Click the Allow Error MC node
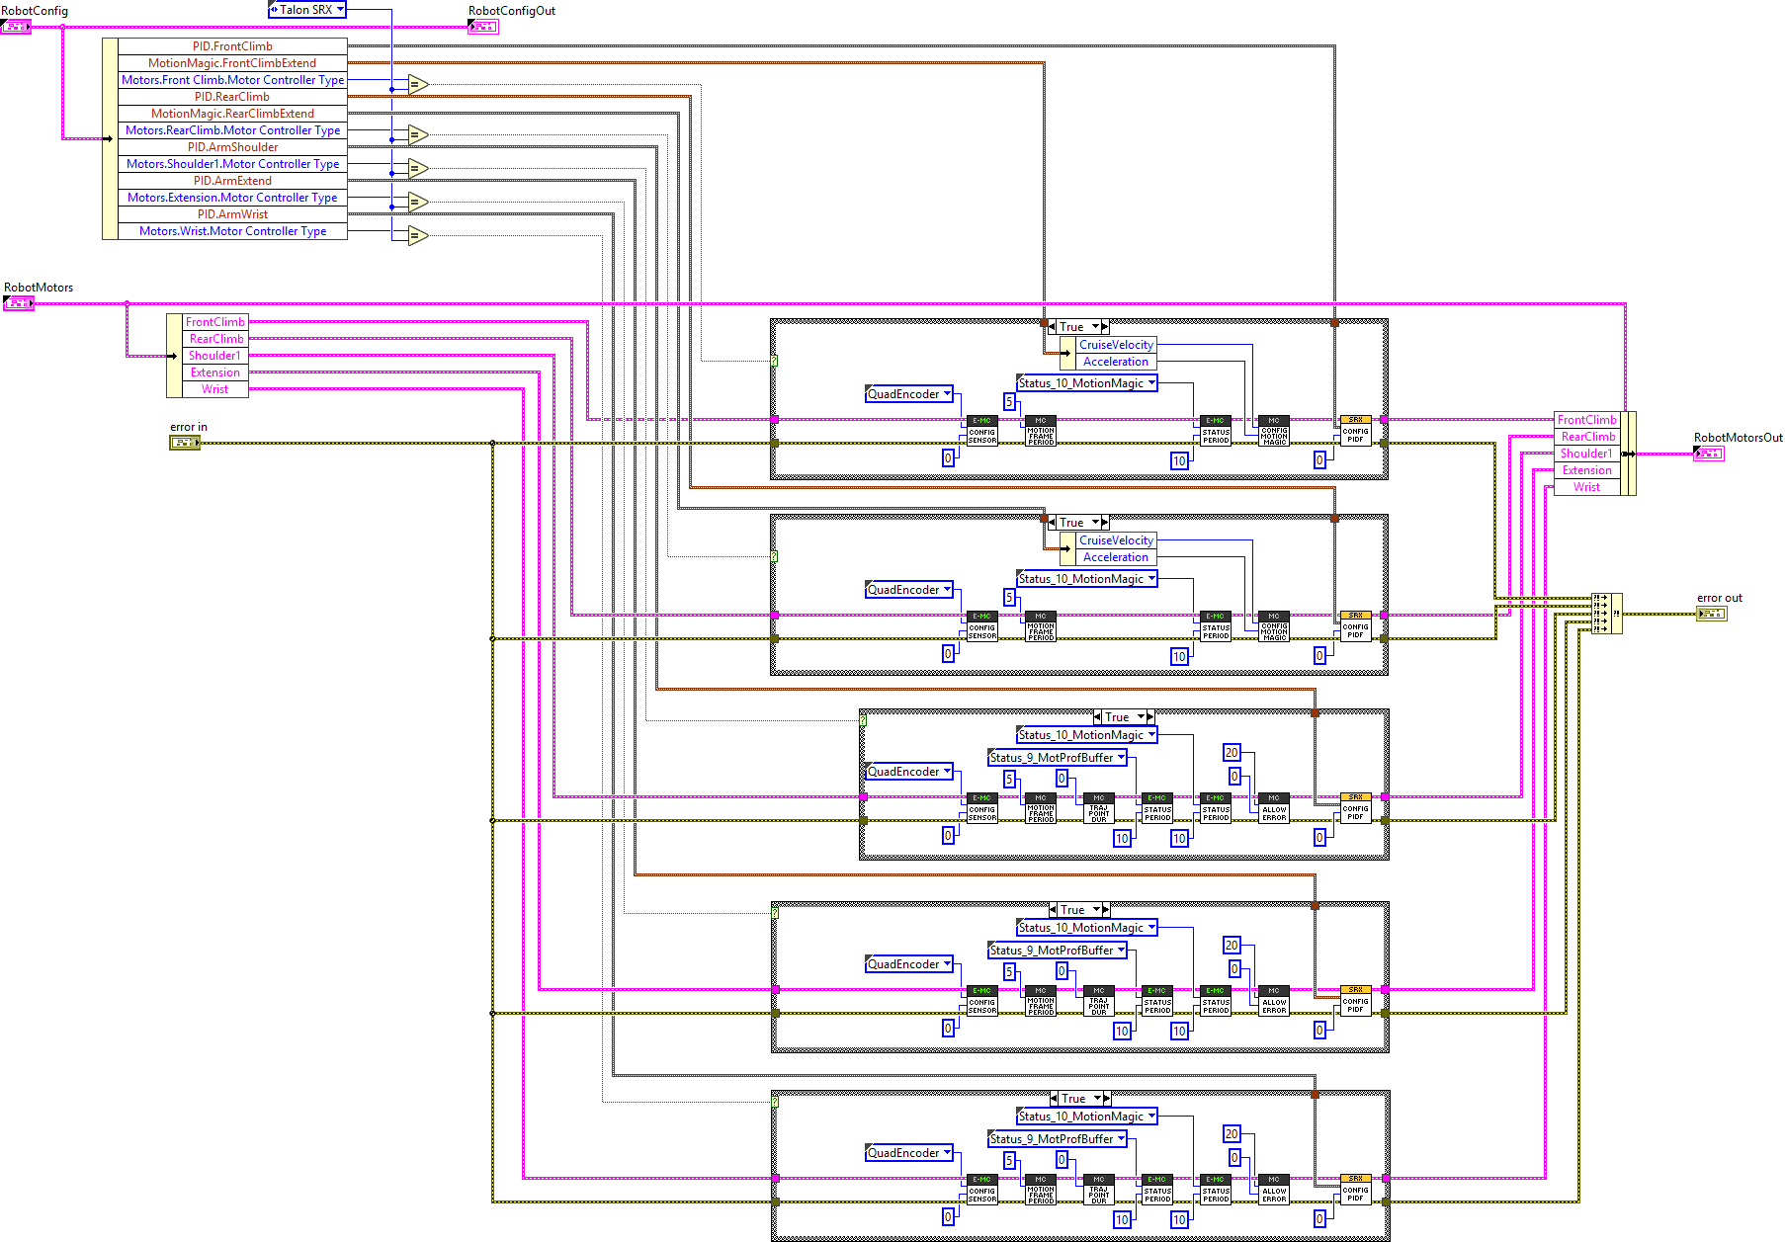This screenshot has height=1242, width=1785. (x=1273, y=808)
